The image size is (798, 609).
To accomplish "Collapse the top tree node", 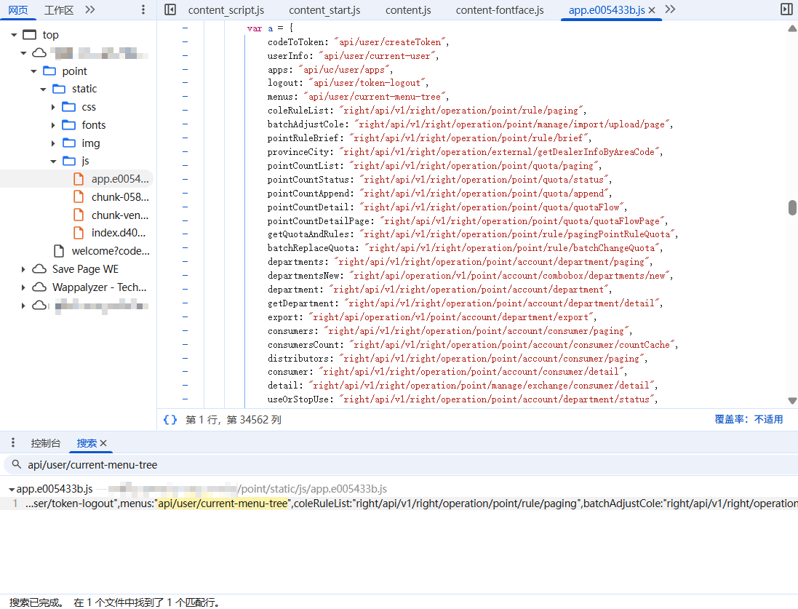I will pyautogui.click(x=14, y=35).
